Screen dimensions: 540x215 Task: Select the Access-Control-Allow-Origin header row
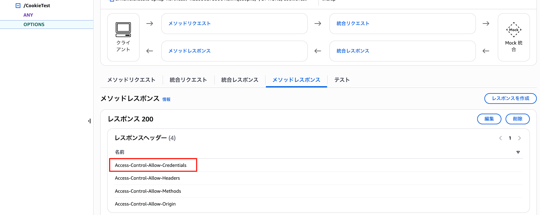(319, 204)
